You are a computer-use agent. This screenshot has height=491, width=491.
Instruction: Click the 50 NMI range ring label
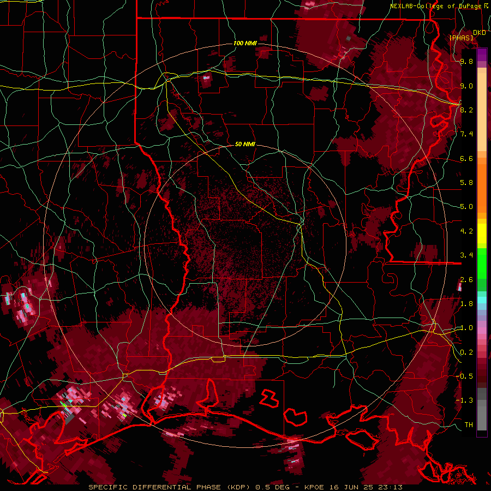[245, 144]
